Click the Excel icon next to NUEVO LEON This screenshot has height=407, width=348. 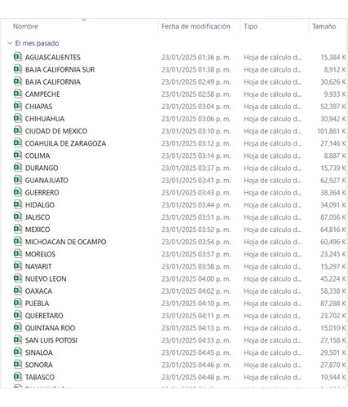[x=18, y=278]
